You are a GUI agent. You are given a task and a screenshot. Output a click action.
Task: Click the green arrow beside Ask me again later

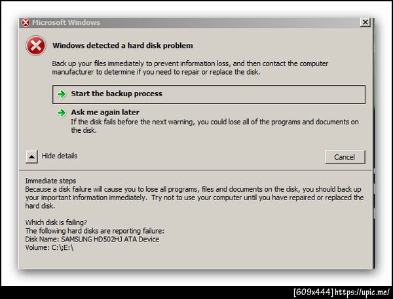coord(62,113)
